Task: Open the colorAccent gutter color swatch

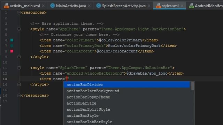Action: pyautogui.click(x=12, y=51)
